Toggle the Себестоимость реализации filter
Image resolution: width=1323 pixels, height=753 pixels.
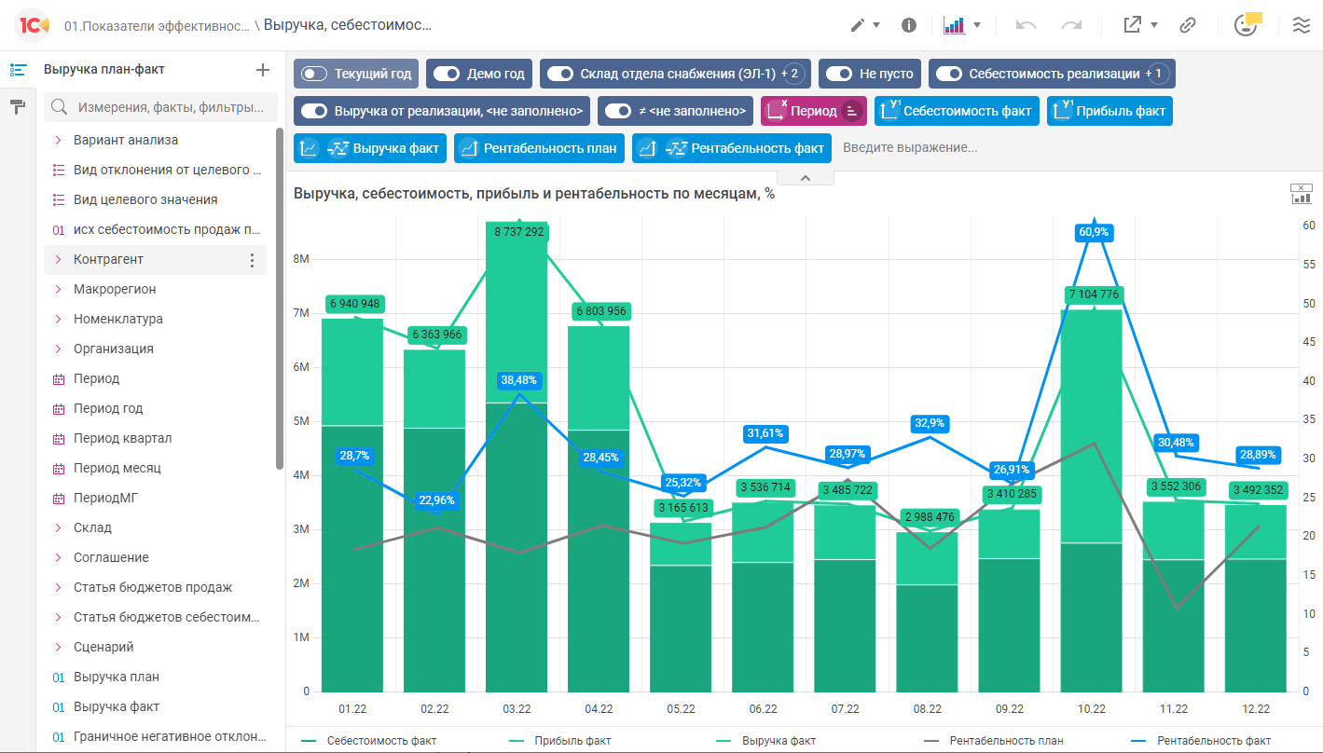pyautogui.click(x=949, y=74)
